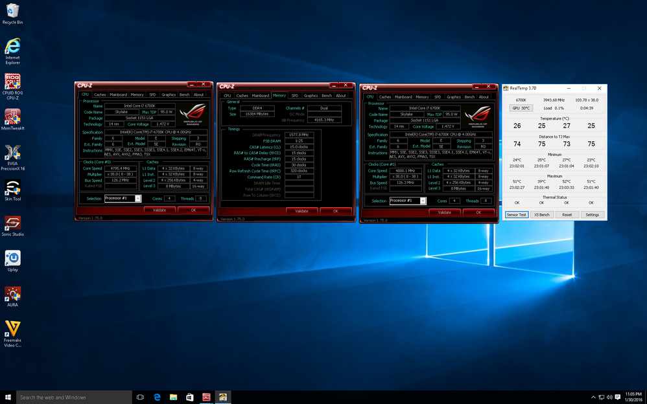Open About tab in left CPU-Z window

point(199,95)
